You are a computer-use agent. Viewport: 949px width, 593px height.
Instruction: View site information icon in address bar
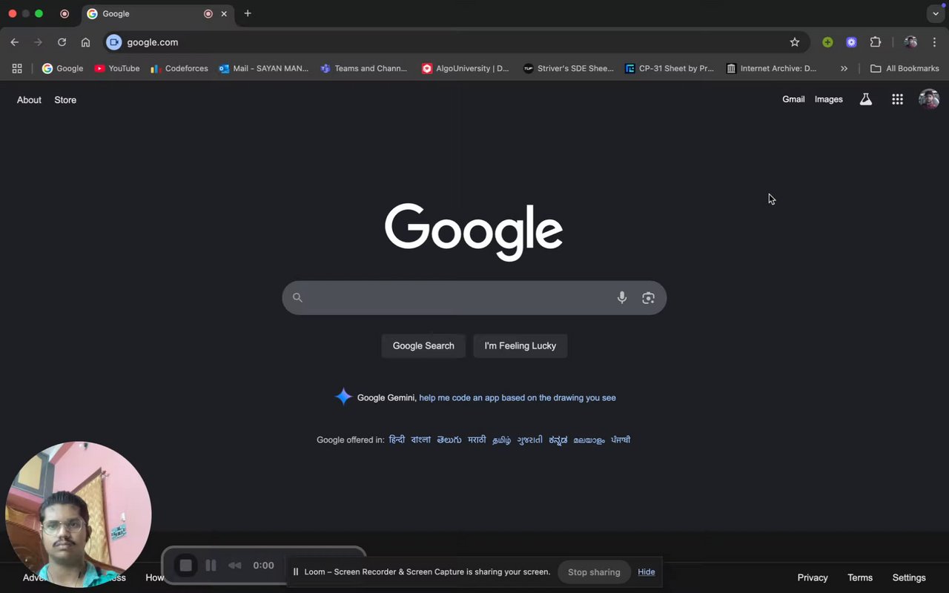(113, 42)
